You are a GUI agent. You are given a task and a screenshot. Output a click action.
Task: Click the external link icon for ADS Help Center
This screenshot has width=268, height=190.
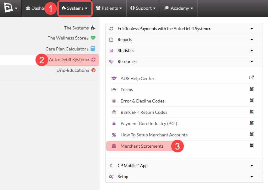click(x=252, y=78)
